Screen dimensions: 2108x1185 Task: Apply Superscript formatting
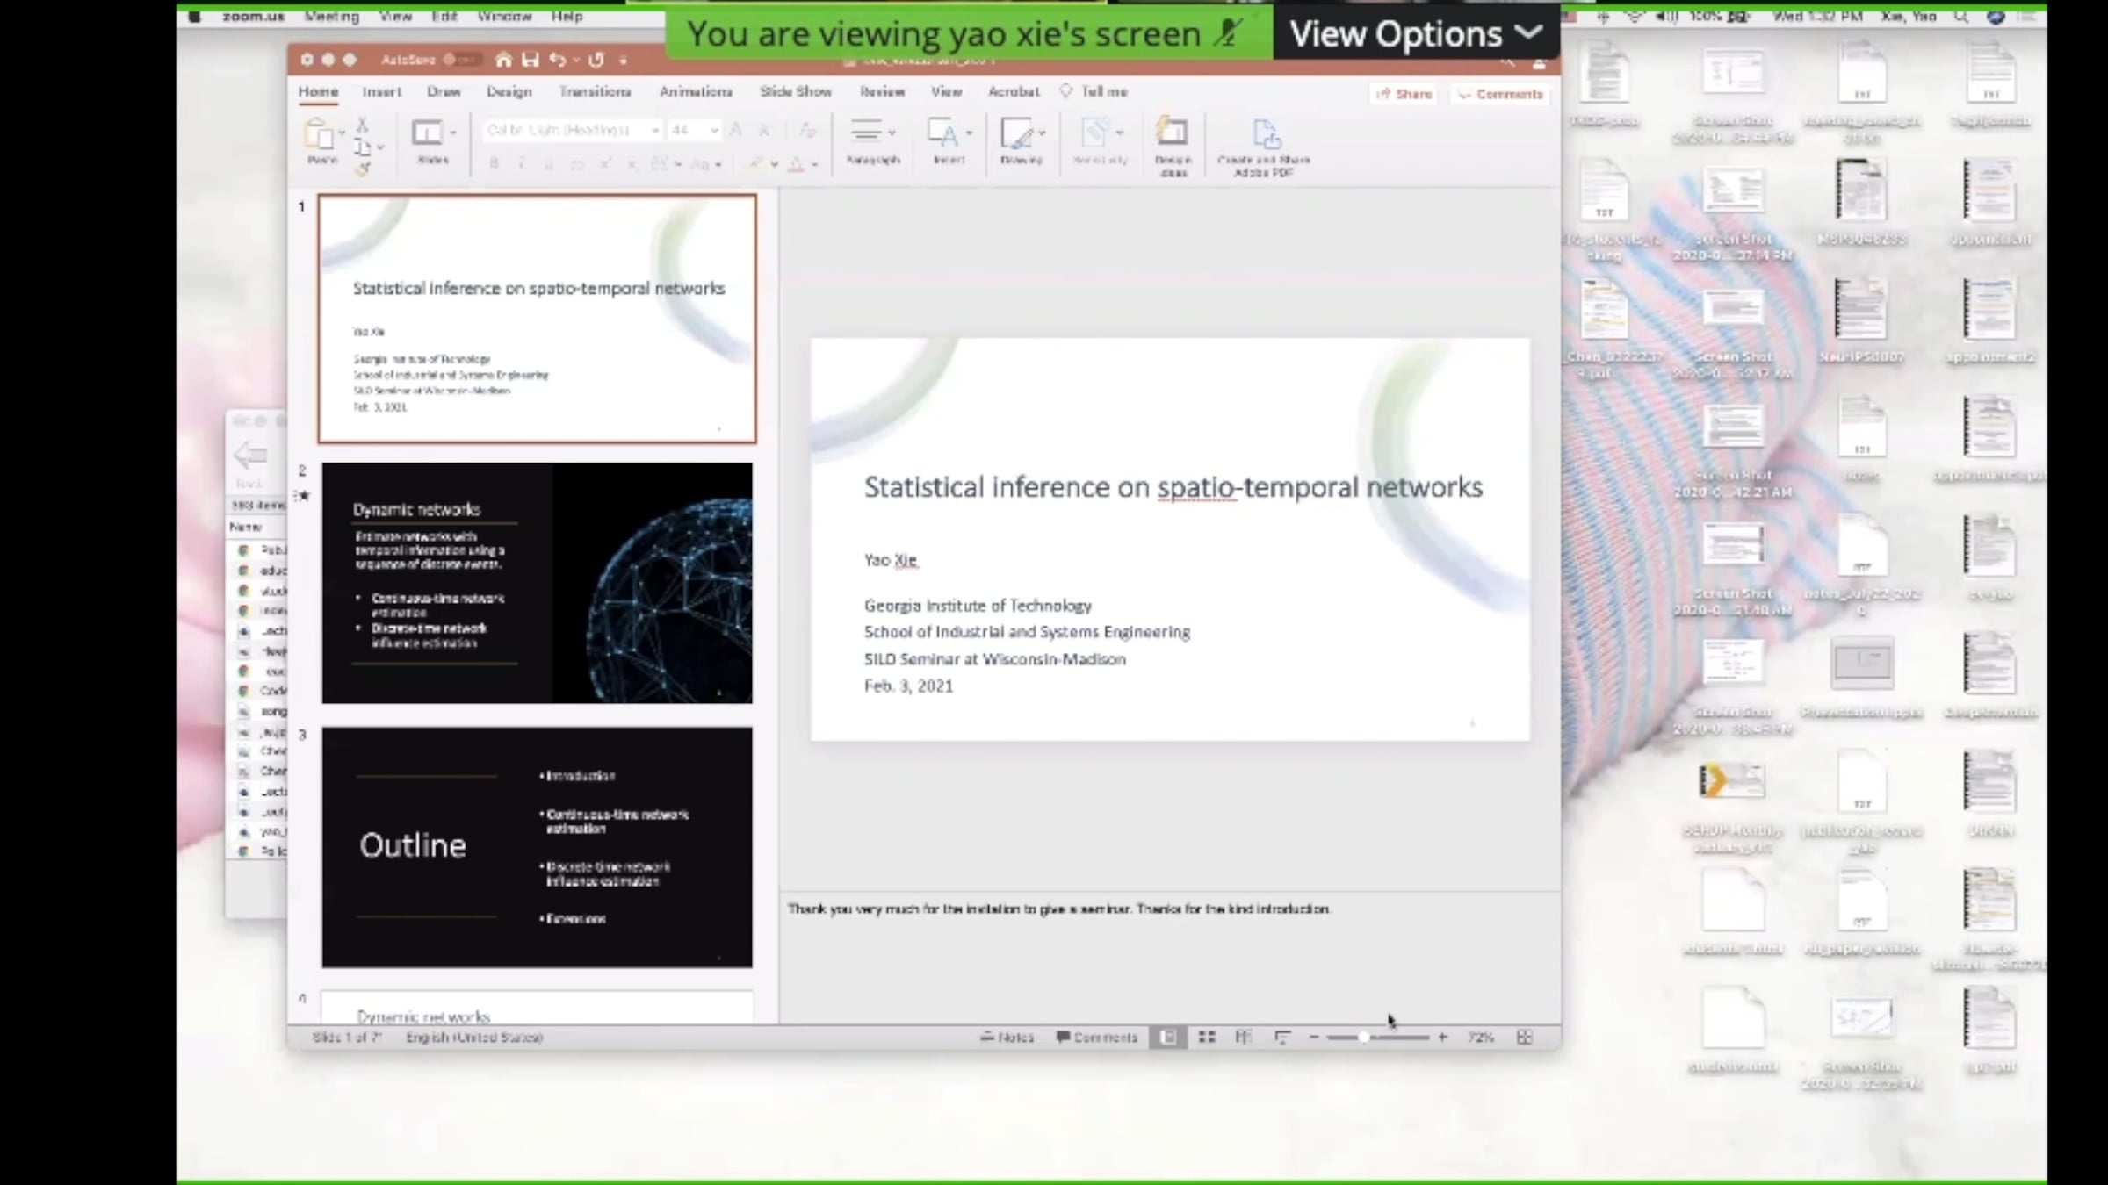pos(605,163)
